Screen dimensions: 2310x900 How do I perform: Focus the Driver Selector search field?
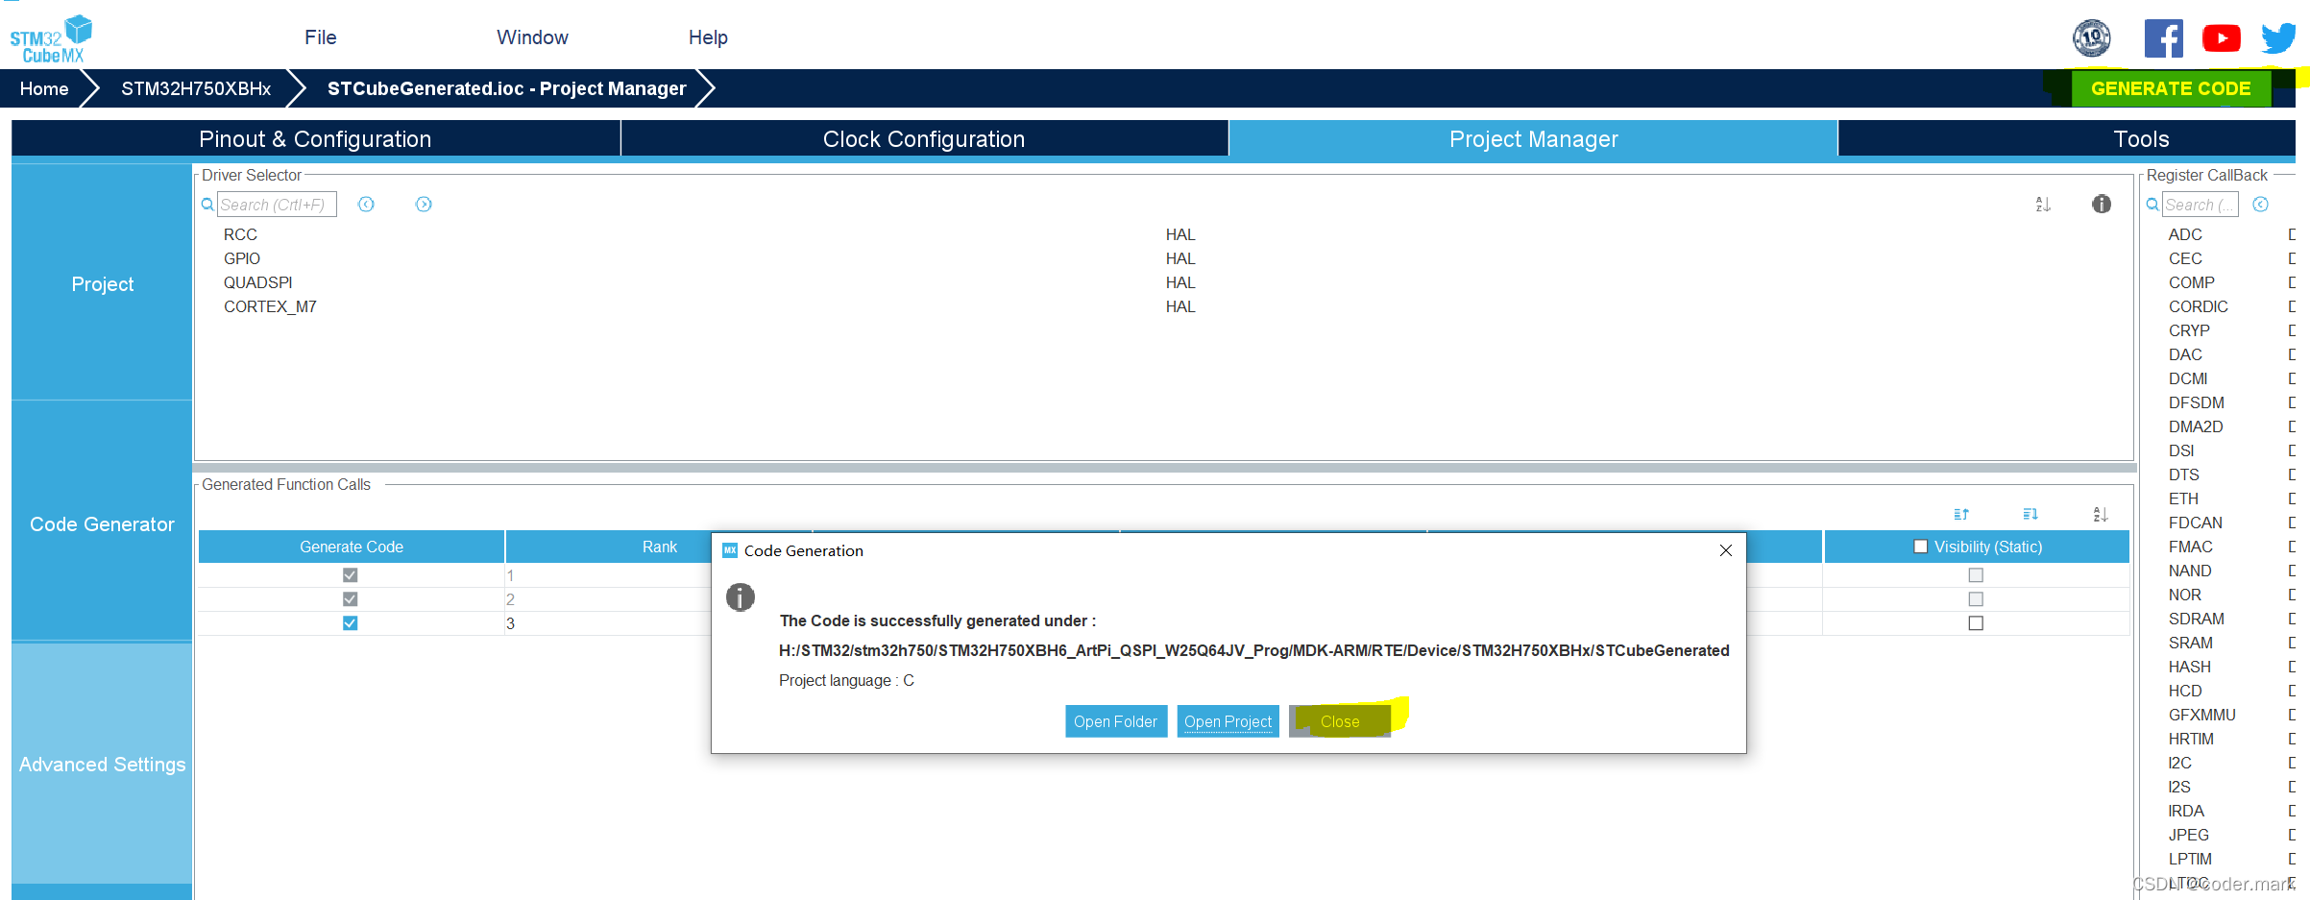coord(277,204)
